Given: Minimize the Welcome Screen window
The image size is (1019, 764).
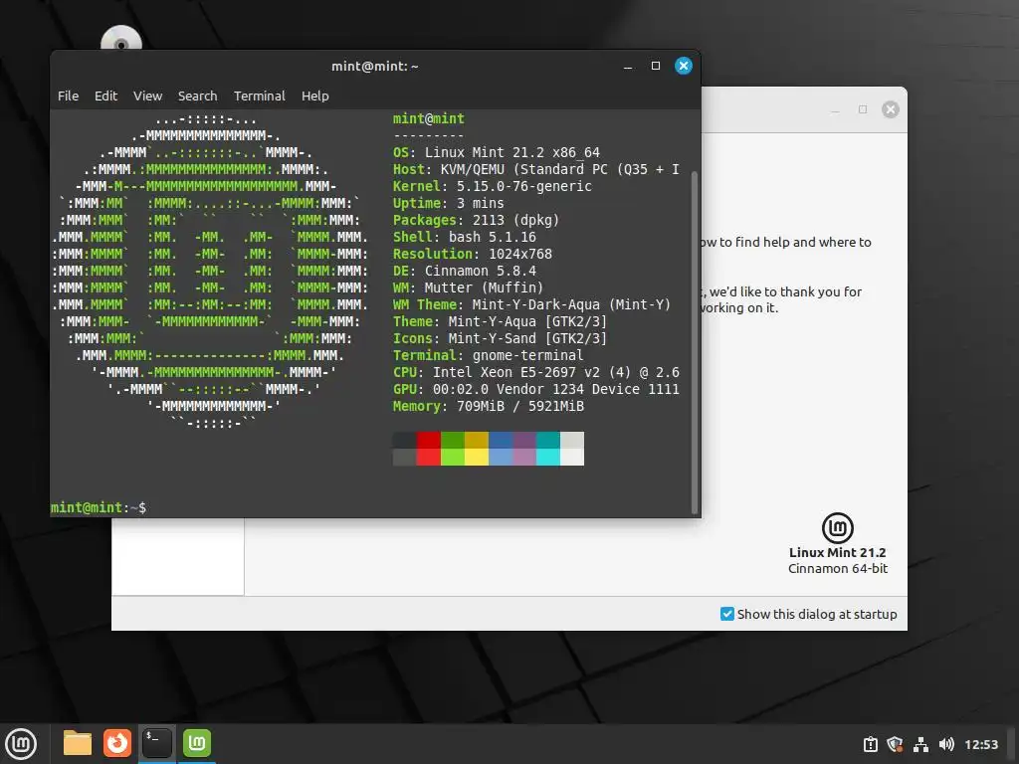Looking at the screenshot, I should click(x=835, y=109).
